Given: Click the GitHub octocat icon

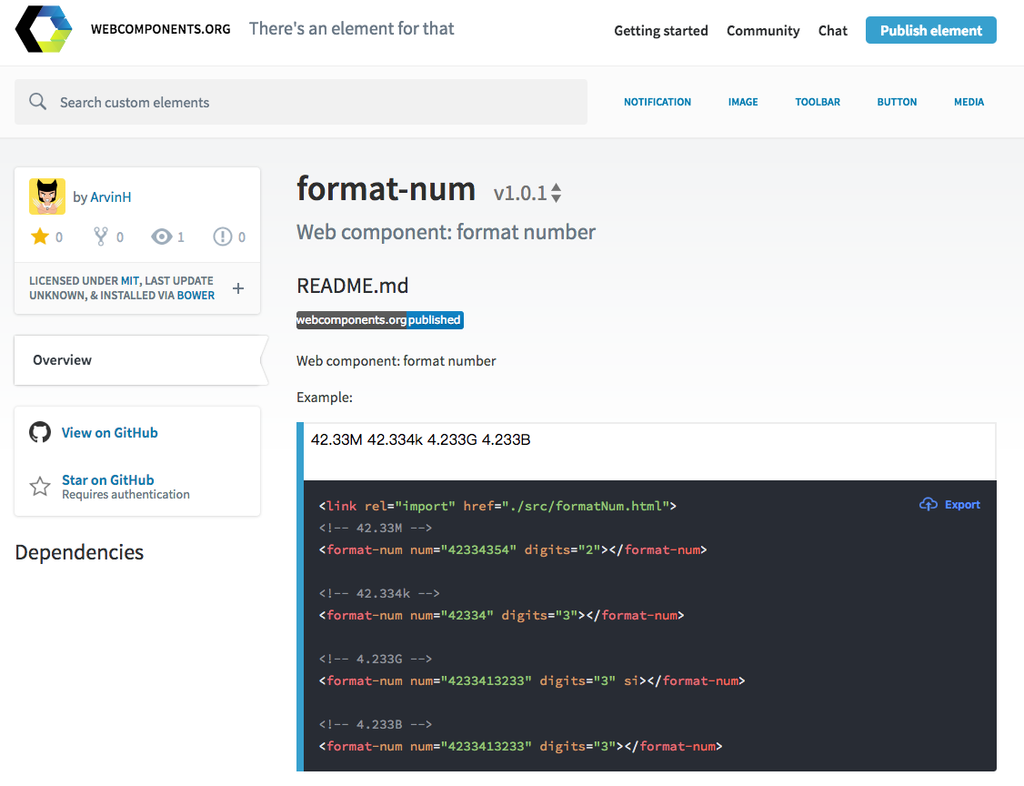Looking at the screenshot, I should [40, 432].
